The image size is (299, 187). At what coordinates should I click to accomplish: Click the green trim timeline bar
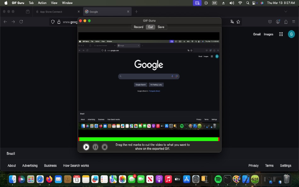click(x=149, y=139)
